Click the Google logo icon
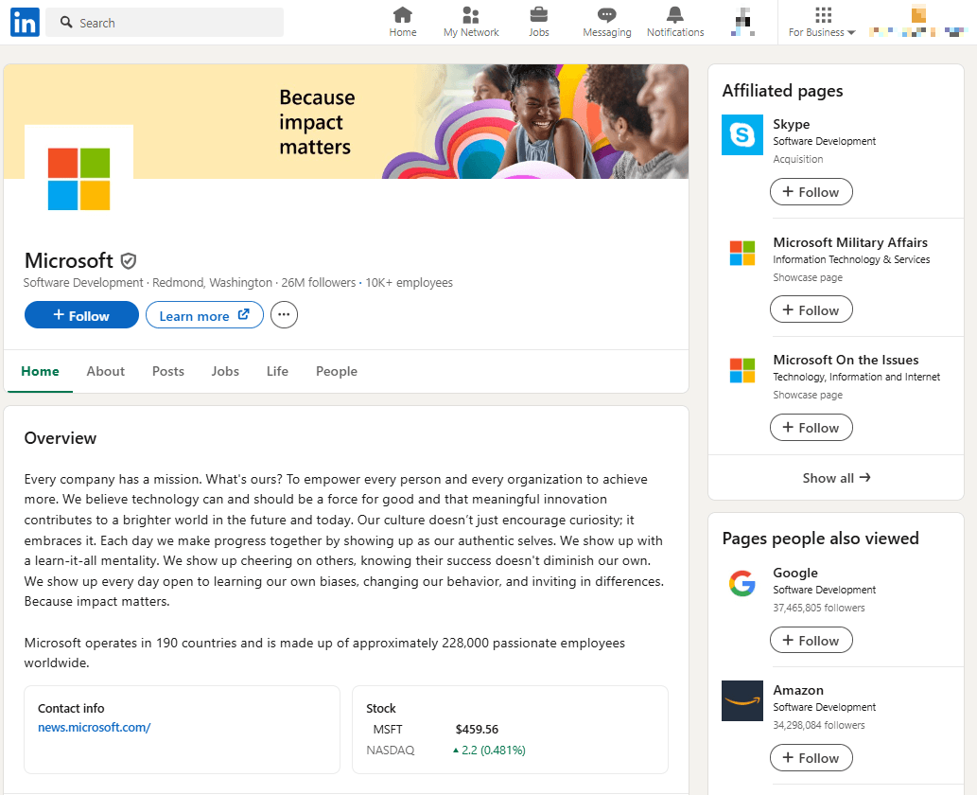Image resolution: width=977 pixels, height=795 pixels. coord(742,583)
